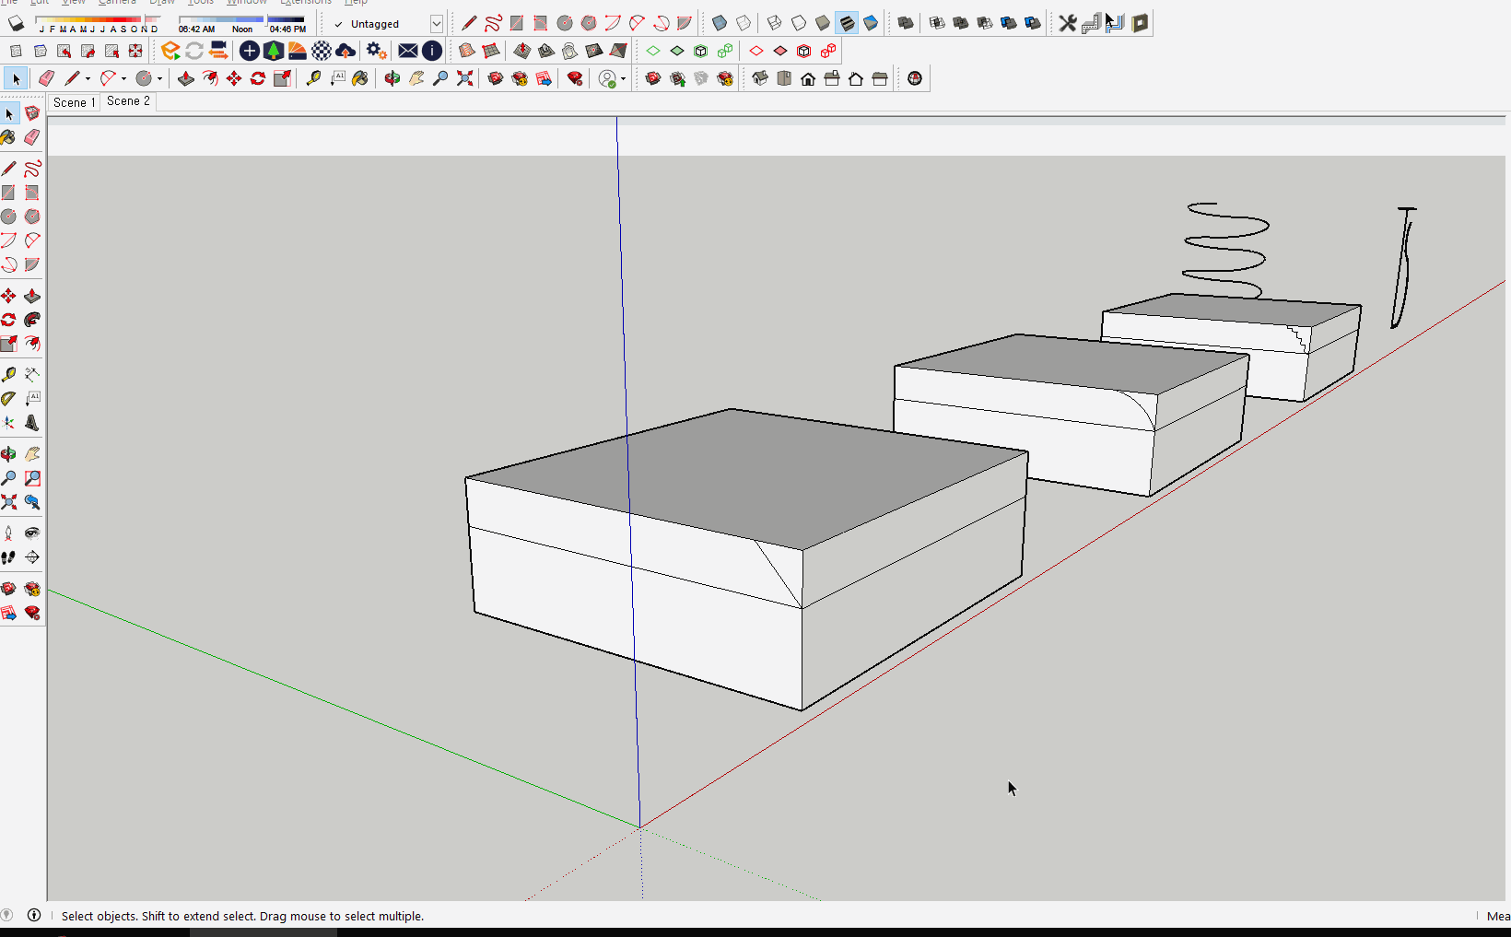1511x937 pixels.
Task: Click the Subtract solid tool
Action: coord(985,23)
